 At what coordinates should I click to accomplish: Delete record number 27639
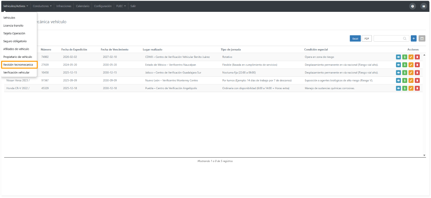click(417, 65)
